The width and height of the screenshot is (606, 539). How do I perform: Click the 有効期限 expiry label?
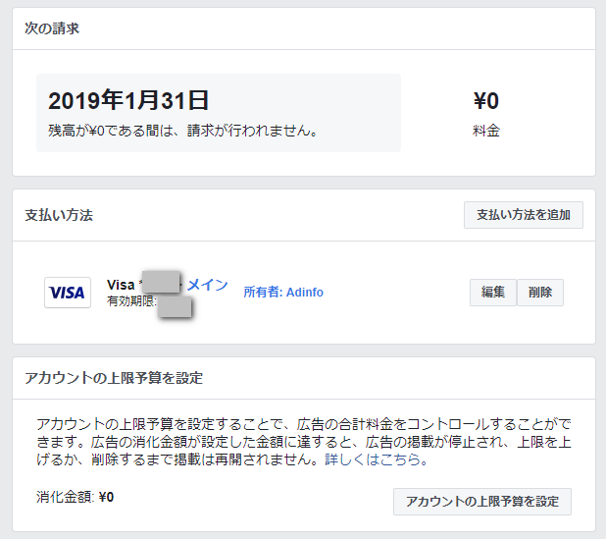[131, 301]
